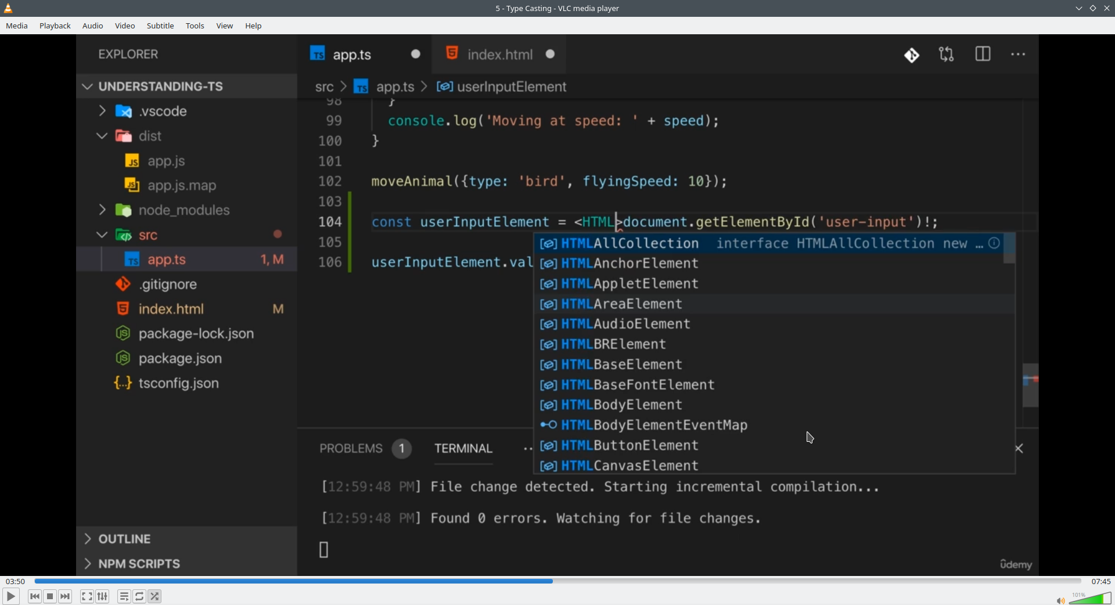Expand the NPM SCRIPTS section
The width and height of the screenshot is (1115, 605).
pos(186,564)
